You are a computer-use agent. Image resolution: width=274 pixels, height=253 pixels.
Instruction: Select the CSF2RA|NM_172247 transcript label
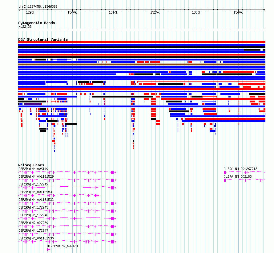33,230
